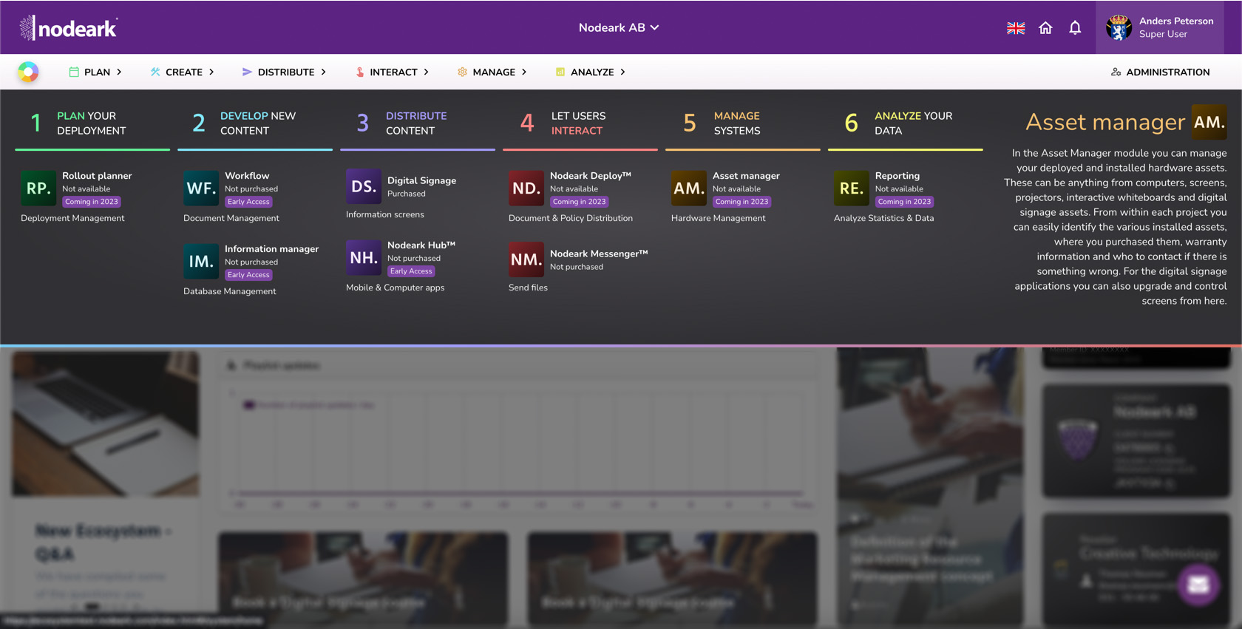Expand the Distribute menu chevron
The image size is (1242, 629).
coord(324,72)
